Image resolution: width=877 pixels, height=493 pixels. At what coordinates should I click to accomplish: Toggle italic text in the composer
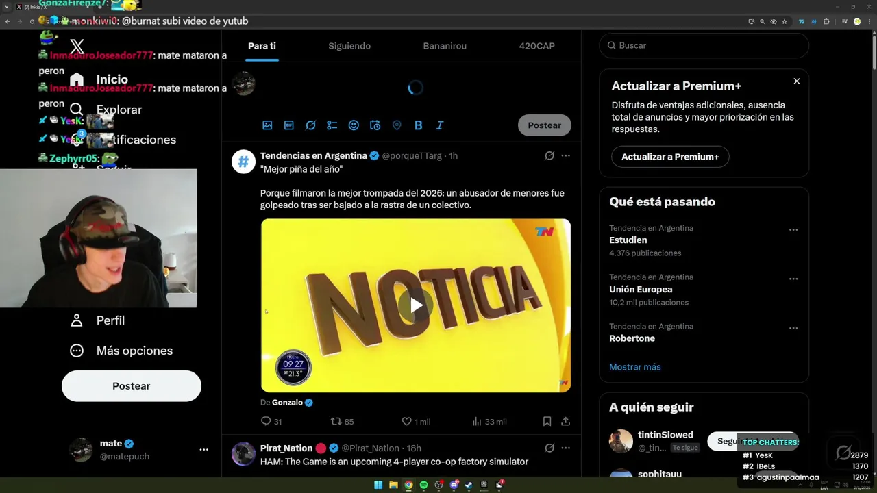(x=440, y=125)
